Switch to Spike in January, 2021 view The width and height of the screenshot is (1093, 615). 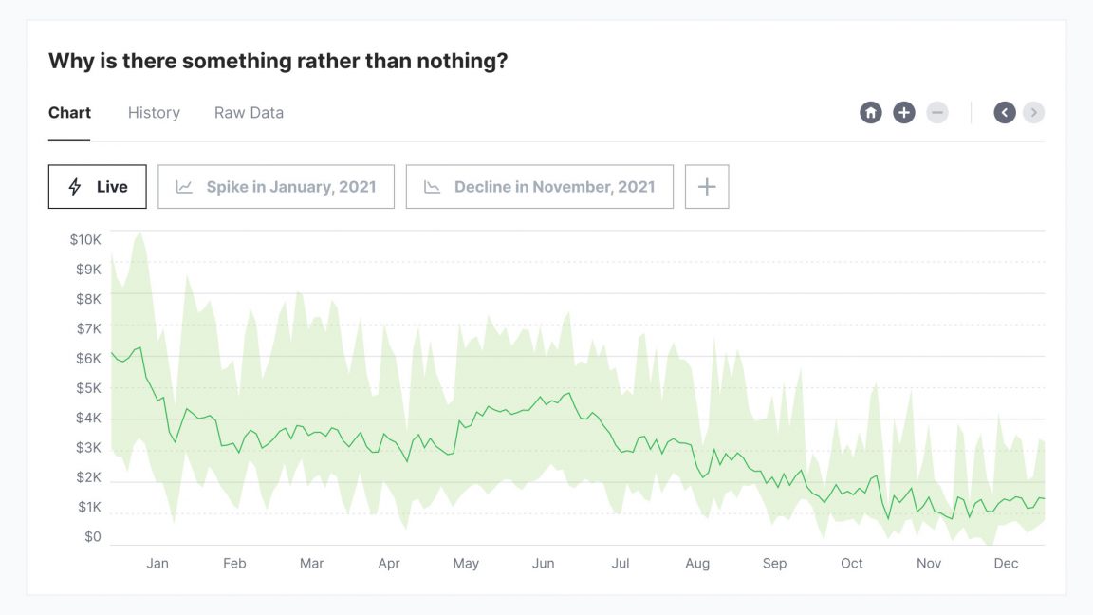276,187
